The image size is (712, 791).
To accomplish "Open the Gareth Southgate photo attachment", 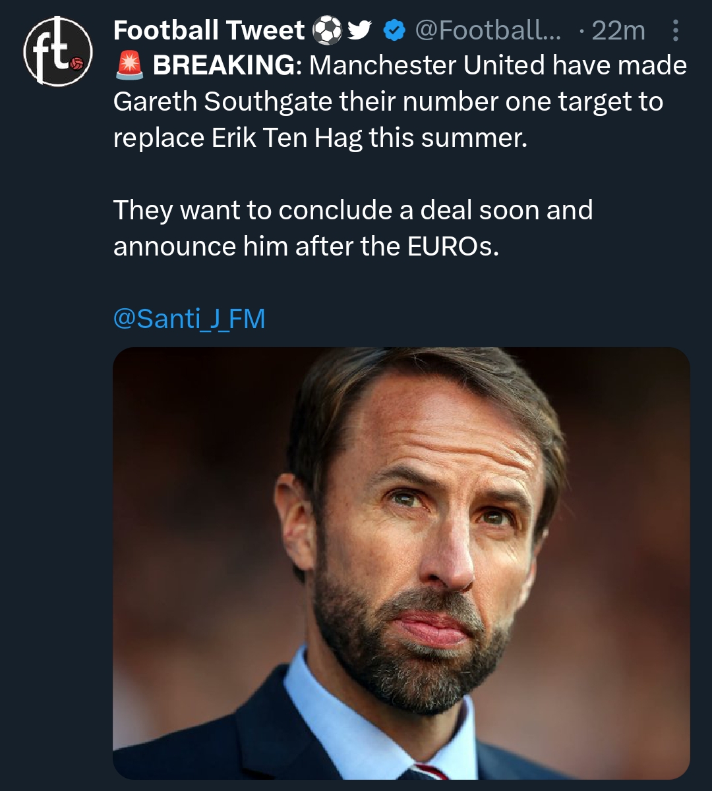I will [x=401, y=563].
